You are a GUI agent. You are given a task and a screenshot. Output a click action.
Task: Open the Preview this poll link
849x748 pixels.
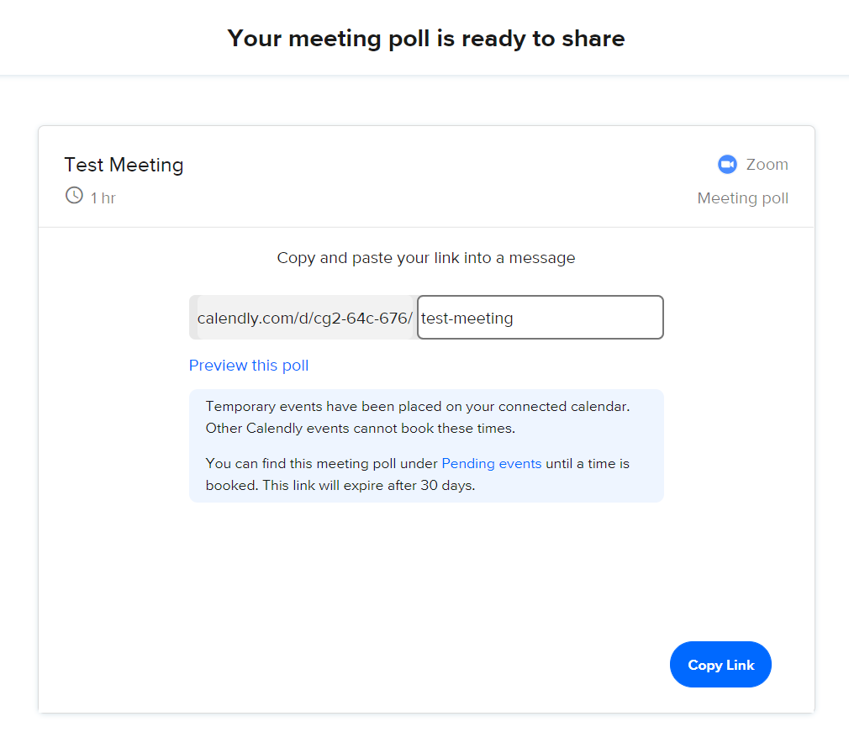pos(249,366)
